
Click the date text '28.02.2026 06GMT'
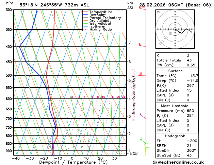click(x=161, y=5)
